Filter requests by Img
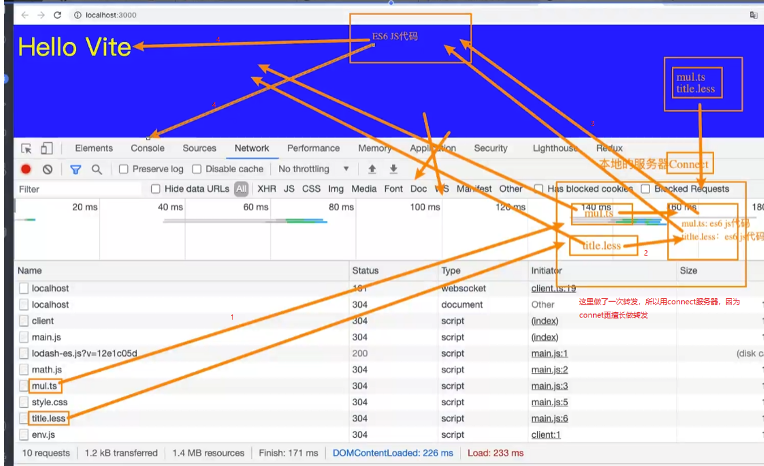The width and height of the screenshot is (764, 466). pos(336,189)
